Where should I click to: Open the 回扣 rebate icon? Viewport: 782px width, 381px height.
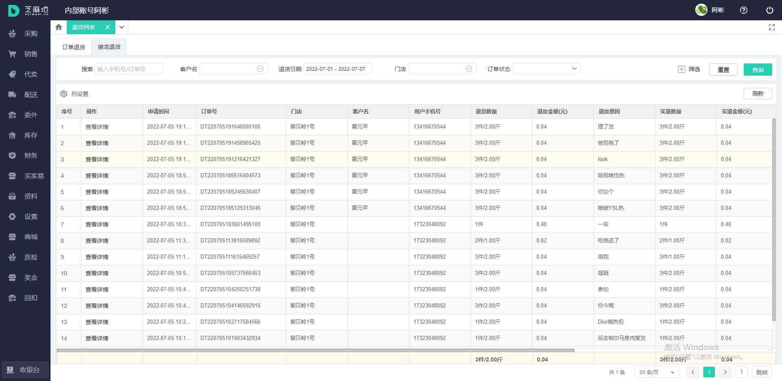pyautogui.click(x=12, y=298)
